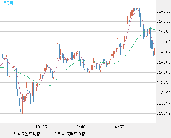Click the purple 5-period legend line swatch
The height and width of the screenshot is (138, 171).
click(8, 134)
